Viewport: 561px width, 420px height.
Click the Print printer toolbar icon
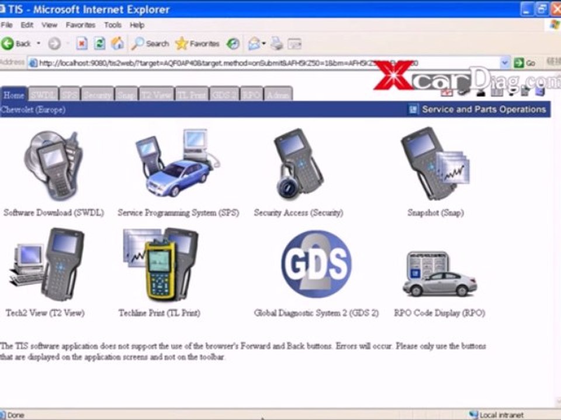pyautogui.click(x=276, y=44)
